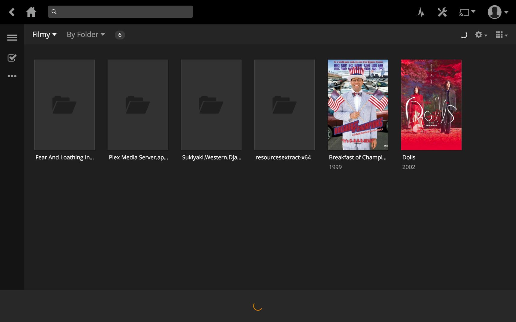Open the resourcesextract-x64 folder thumbnail
Viewport: 516px width, 322px height.
[284, 105]
